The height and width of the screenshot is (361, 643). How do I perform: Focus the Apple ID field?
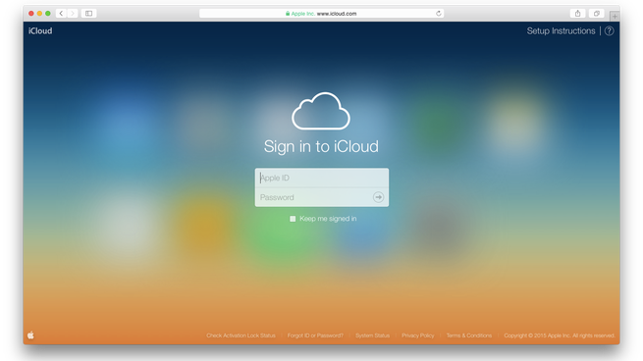(x=322, y=178)
